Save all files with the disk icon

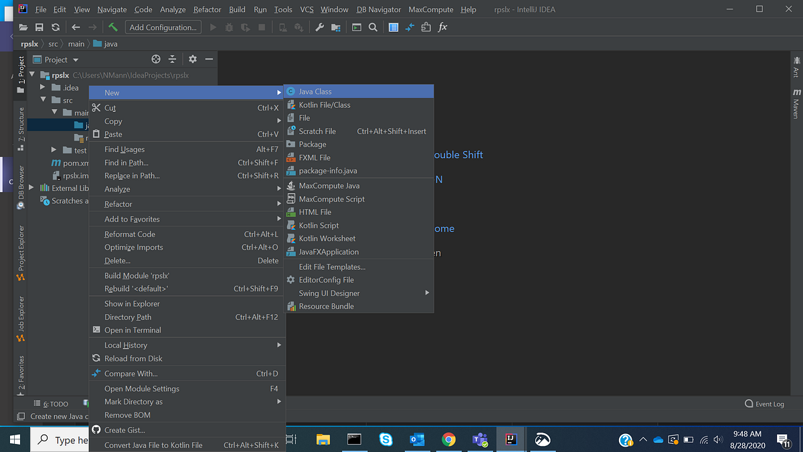pos(39,27)
